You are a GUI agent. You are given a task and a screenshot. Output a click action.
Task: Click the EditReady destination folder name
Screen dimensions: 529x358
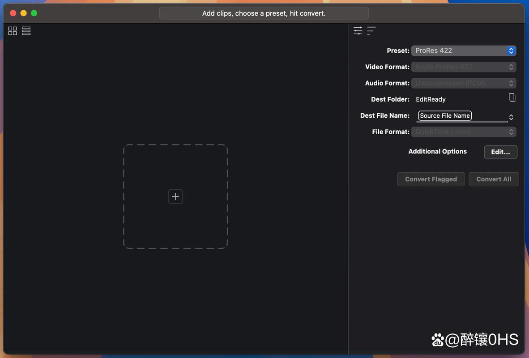(431, 99)
